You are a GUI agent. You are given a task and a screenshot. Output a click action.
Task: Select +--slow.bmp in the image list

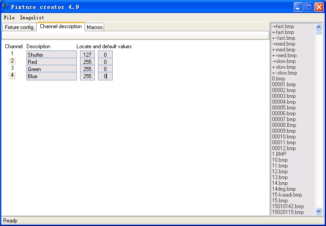tap(284, 73)
